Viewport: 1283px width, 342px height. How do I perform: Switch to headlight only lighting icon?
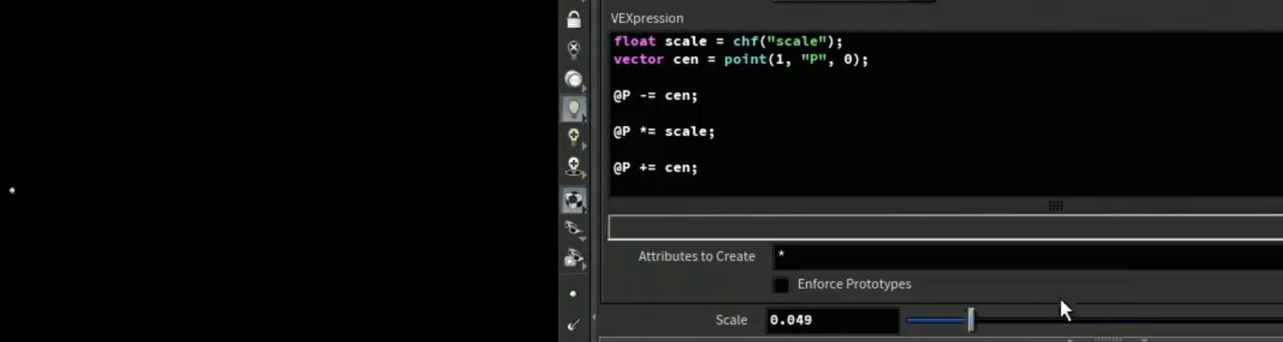pos(574,79)
